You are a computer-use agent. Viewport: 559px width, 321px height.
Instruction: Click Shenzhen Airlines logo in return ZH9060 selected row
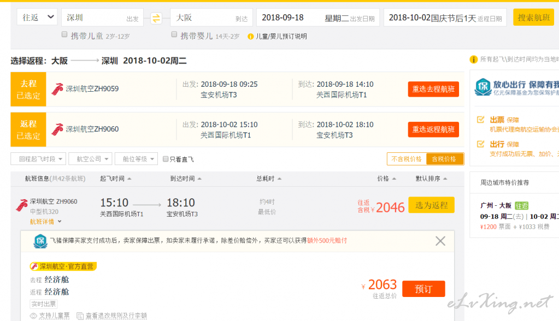coord(57,129)
